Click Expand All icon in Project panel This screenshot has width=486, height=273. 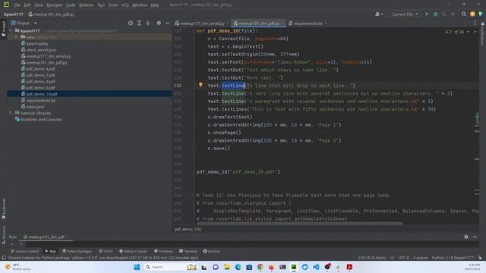pos(139,24)
